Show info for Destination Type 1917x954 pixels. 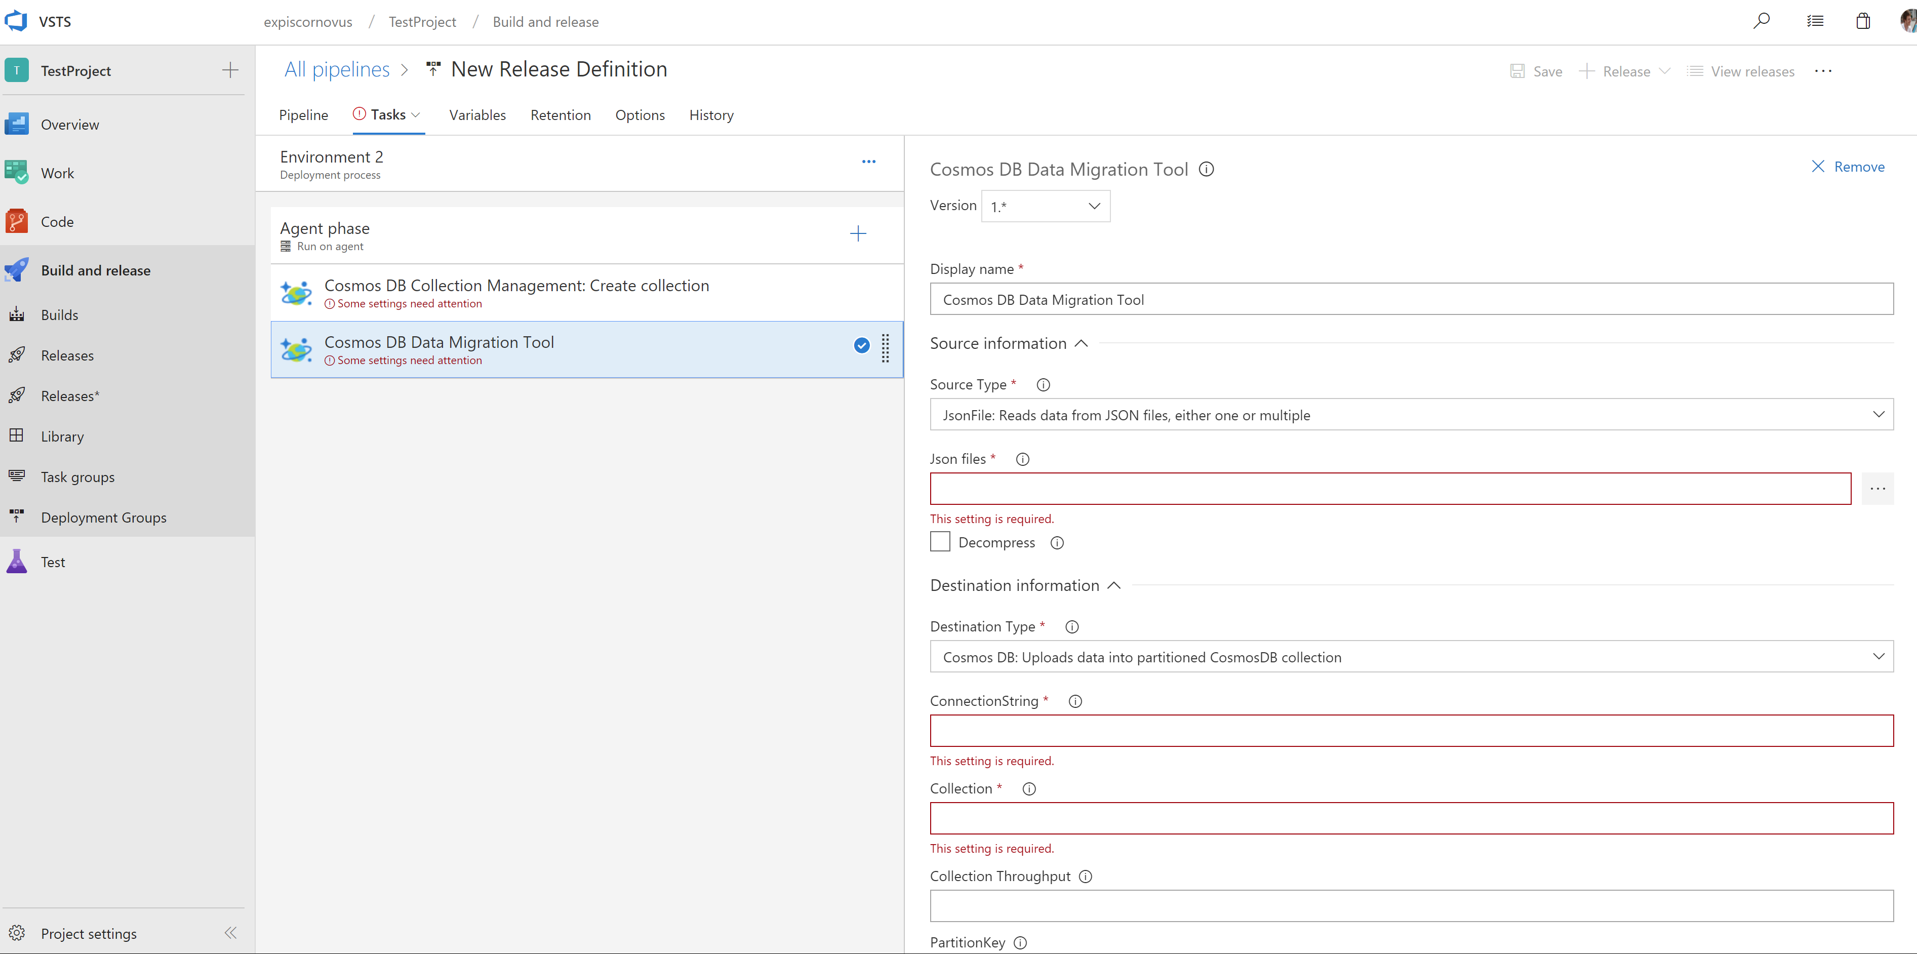pyautogui.click(x=1071, y=626)
